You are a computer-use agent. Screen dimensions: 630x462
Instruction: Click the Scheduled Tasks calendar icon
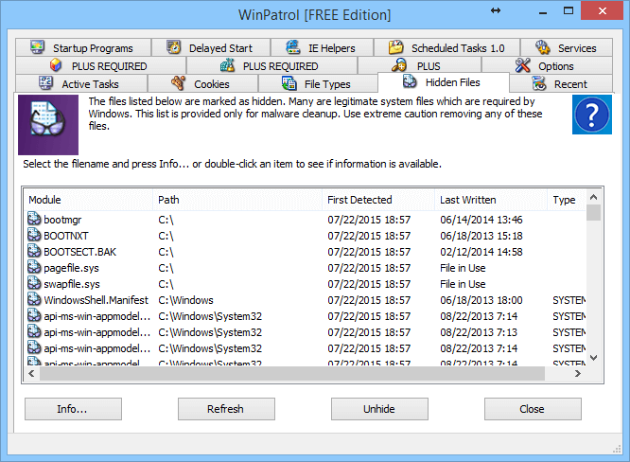395,47
